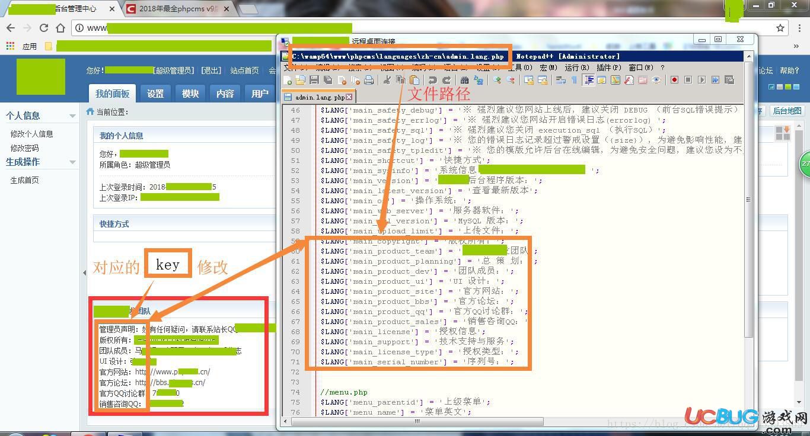The height and width of the screenshot is (436, 810).
Task: Close the 后台管理中心 browser tab
Action: point(113,9)
